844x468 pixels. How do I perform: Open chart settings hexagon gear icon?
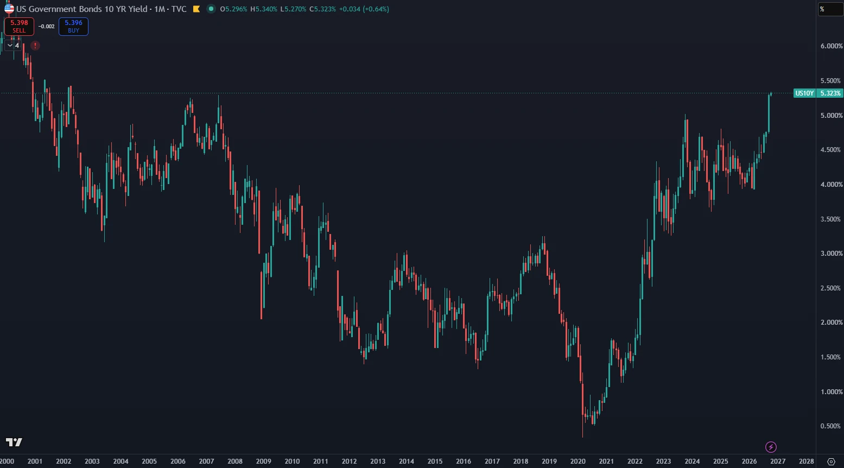click(x=831, y=461)
